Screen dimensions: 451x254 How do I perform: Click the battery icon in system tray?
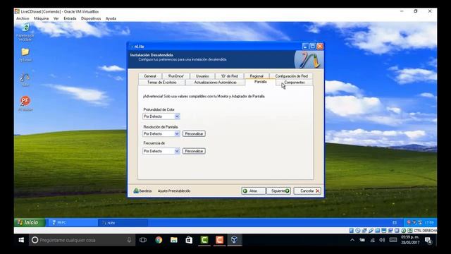click(362, 240)
